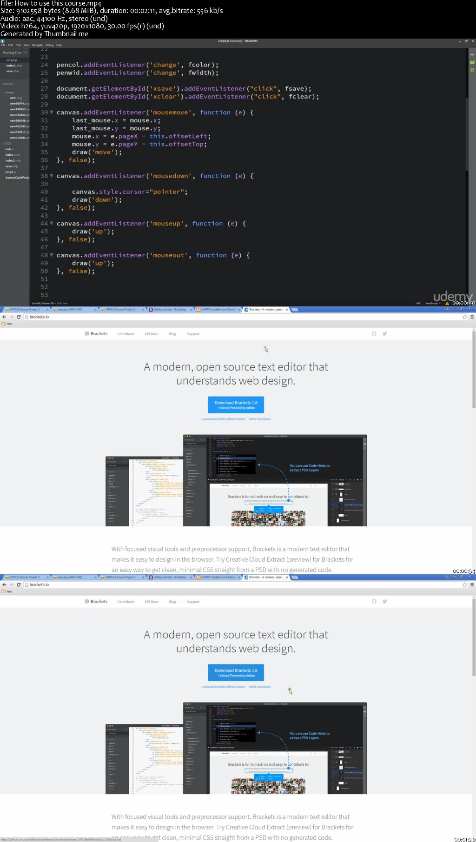Select save.php under Working Files
The height and width of the screenshot is (842, 476).
[13, 71]
